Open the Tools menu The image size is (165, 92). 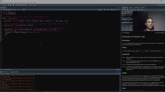(x=31, y=3)
